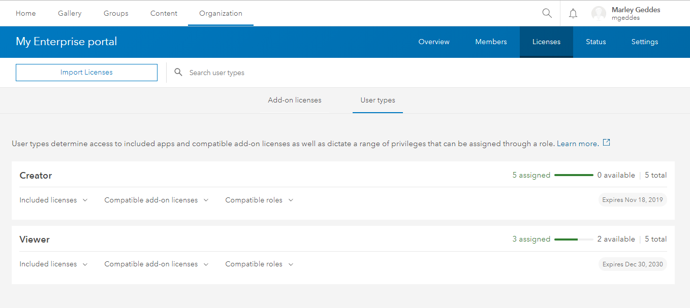Screen dimensions: 690x308
Task: Expand Included licenses under Creator
Action: [53, 200]
